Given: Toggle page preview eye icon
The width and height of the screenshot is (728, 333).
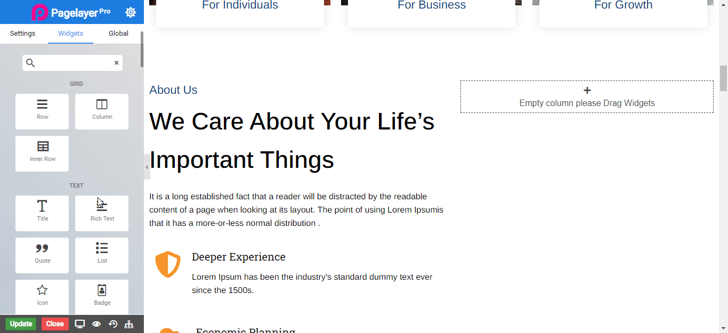Looking at the screenshot, I should tap(96, 324).
